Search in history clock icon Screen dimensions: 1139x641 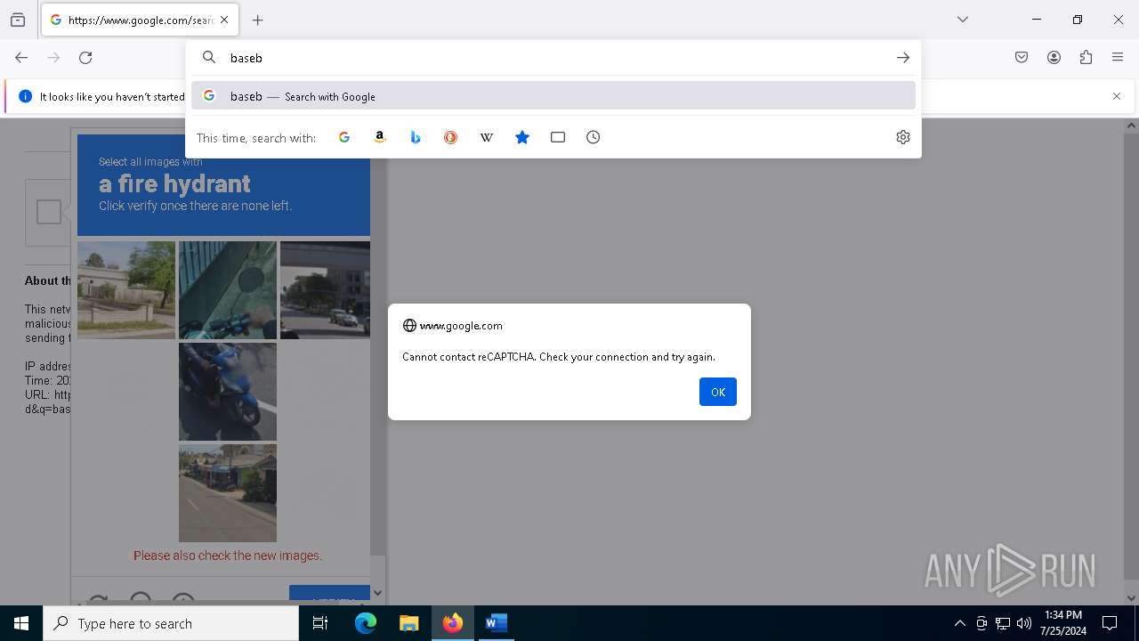(594, 137)
